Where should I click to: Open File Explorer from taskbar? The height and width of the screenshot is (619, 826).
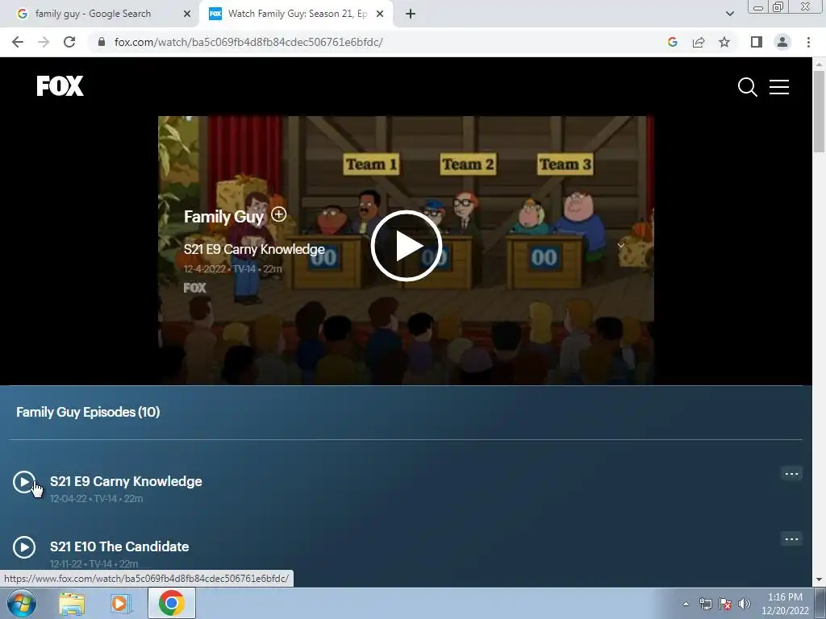tap(72, 604)
